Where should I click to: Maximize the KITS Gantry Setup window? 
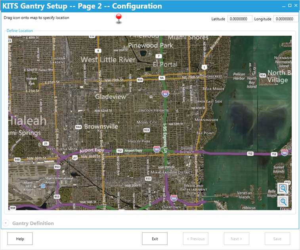pos(290,6)
